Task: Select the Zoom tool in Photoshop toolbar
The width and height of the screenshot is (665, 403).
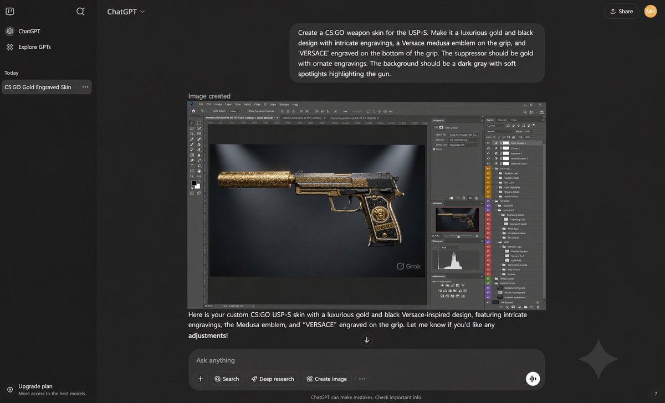Action: coord(192,176)
